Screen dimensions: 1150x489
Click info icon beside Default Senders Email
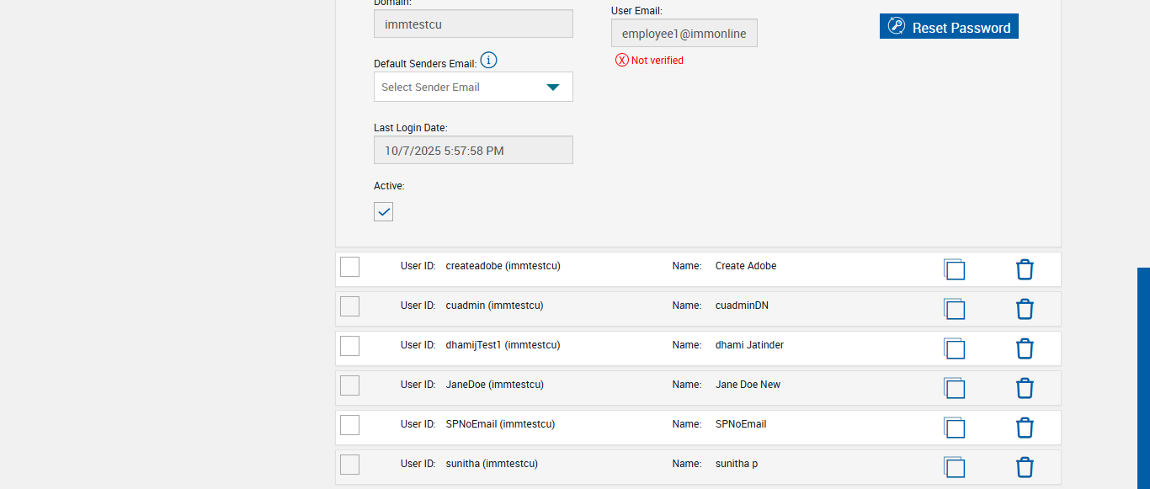pos(488,61)
